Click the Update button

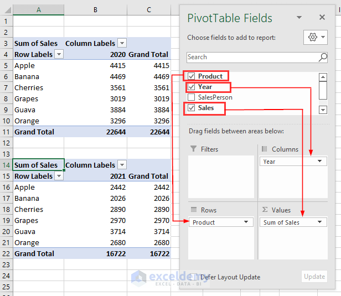pyautogui.click(x=314, y=277)
